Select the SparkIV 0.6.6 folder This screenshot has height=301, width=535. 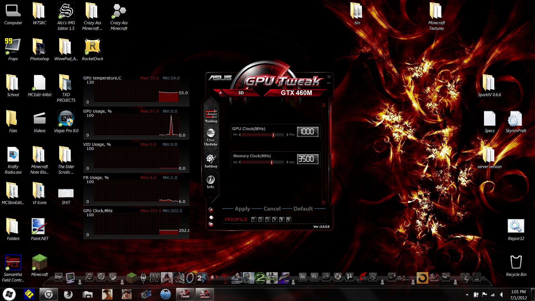pyautogui.click(x=489, y=85)
